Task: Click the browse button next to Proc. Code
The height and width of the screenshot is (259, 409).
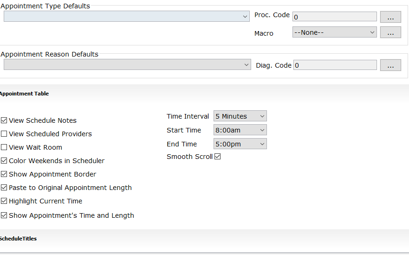Action: pyautogui.click(x=390, y=17)
